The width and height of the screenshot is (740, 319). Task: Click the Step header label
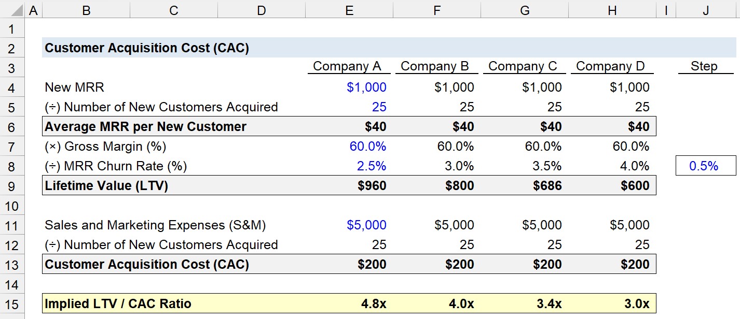click(704, 66)
